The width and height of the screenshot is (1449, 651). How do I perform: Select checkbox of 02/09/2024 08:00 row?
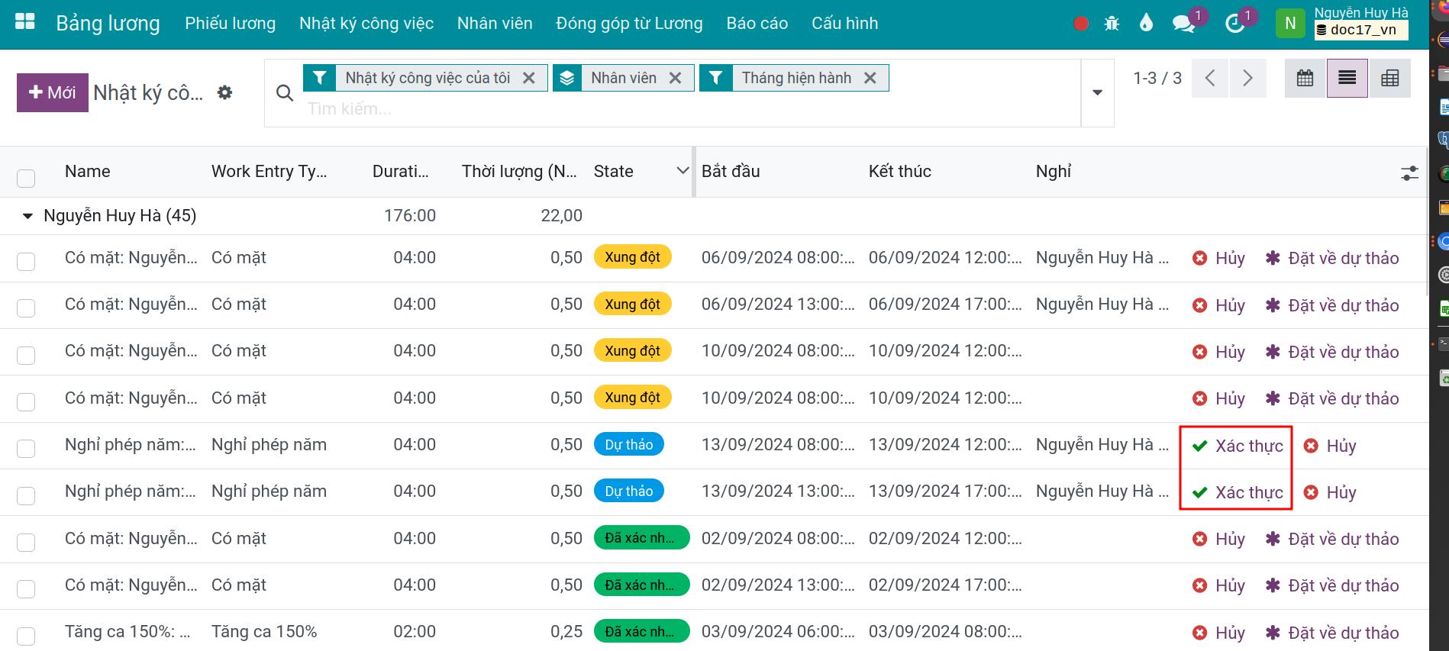(x=26, y=543)
